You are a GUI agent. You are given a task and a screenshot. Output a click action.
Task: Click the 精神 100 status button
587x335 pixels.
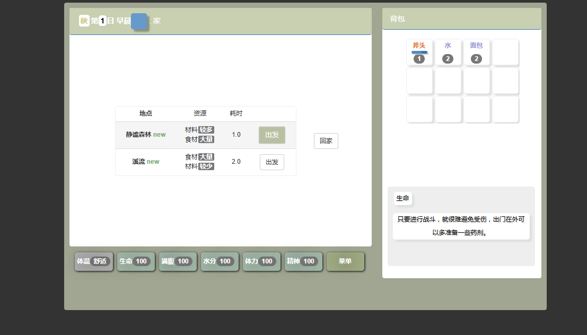pyautogui.click(x=303, y=261)
